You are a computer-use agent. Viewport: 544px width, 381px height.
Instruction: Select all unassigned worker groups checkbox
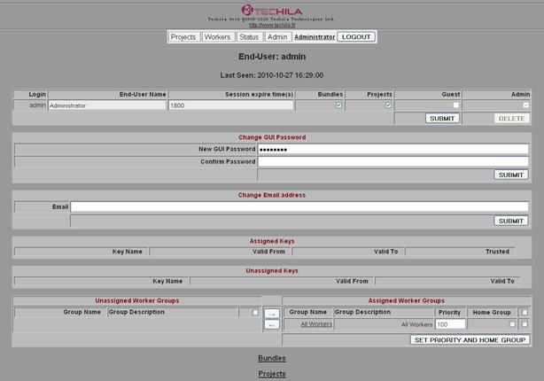[x=255, y=313]
